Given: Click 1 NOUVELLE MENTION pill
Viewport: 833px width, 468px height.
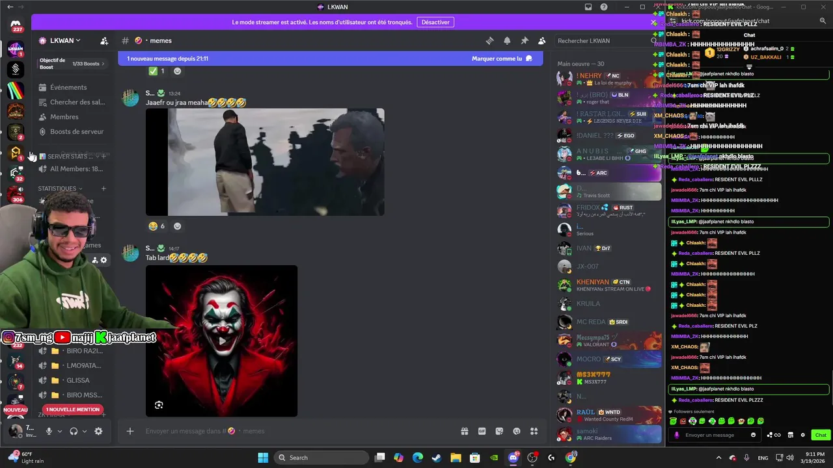Looking at the screenshot, I should (73, 409).
